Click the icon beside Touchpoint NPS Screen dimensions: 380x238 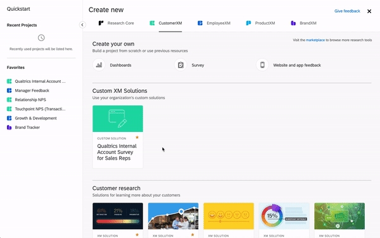coord(9,109)
